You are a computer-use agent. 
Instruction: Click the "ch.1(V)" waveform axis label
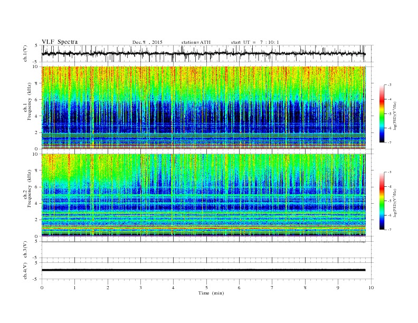coord(25,54)
